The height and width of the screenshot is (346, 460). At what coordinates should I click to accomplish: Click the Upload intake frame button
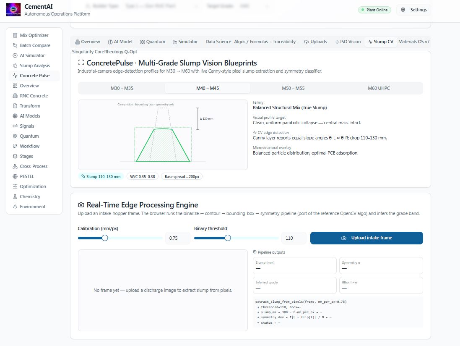[x=366, y=238]
